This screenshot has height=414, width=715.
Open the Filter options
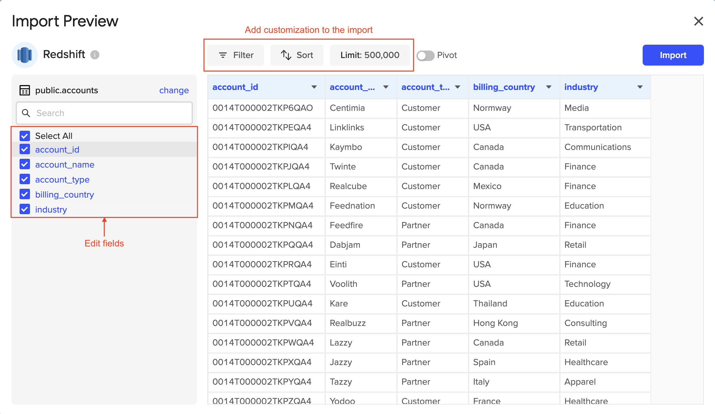coord(236,55)
